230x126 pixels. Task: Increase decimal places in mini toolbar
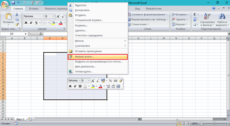[108, 86]
